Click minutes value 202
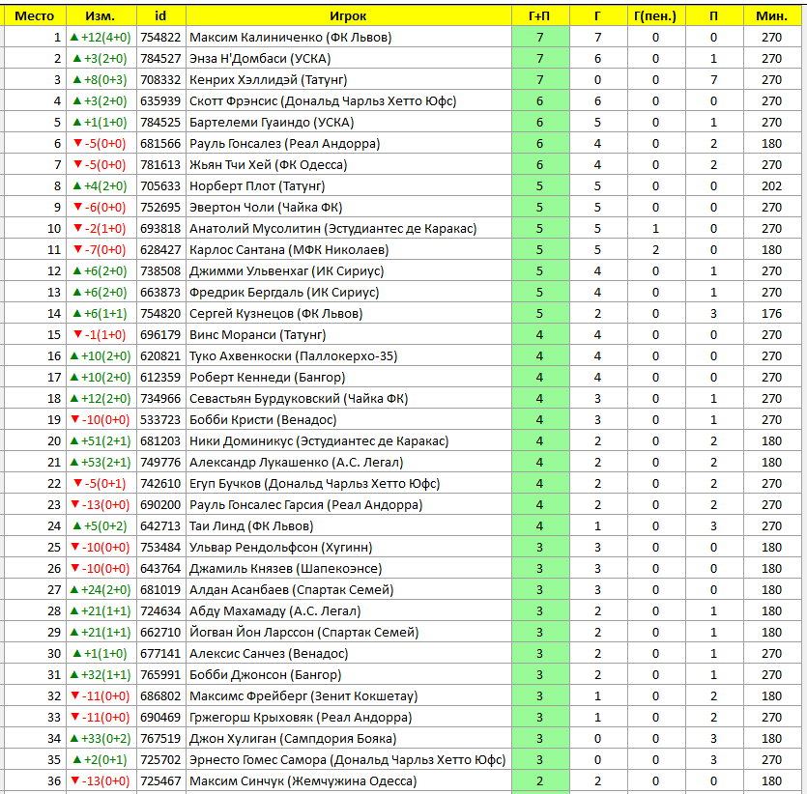Image resolution: width=807 pixels, height=794 pixels. (x=771, y=186)
